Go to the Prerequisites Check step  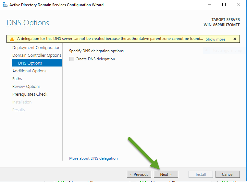pyautogui.click(x=30, y=94)
